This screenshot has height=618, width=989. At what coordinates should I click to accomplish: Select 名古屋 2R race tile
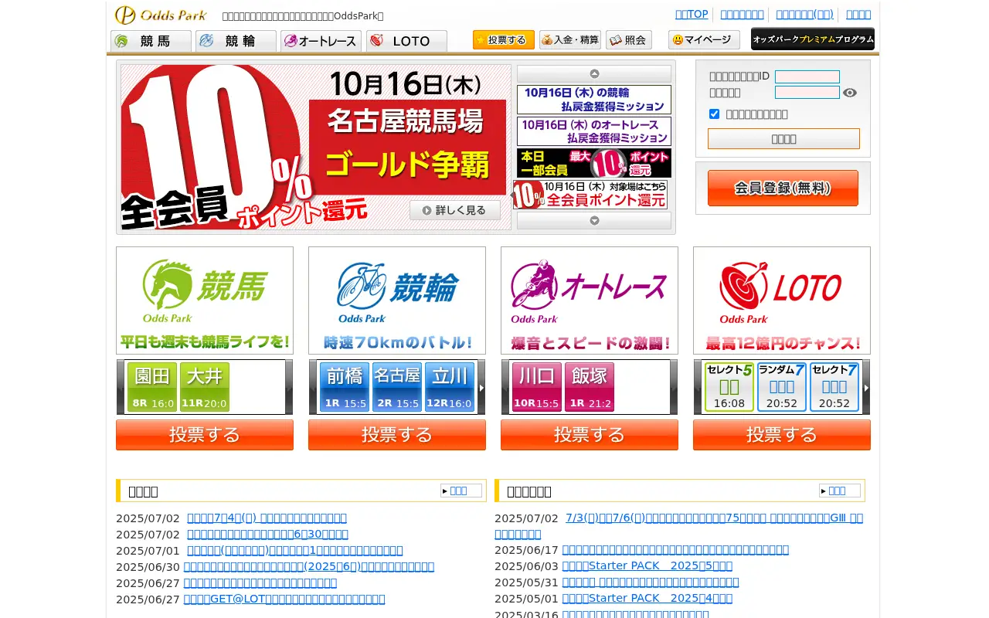tap(397, 387)
